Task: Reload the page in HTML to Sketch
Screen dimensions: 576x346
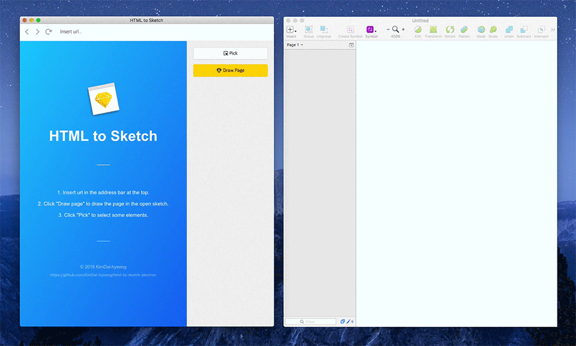Action: point(49,32)
